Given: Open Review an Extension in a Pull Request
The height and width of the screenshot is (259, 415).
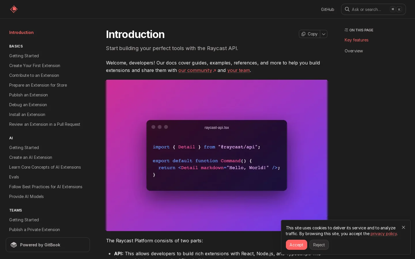Looking at the screenshot, I should click(45, 124).
